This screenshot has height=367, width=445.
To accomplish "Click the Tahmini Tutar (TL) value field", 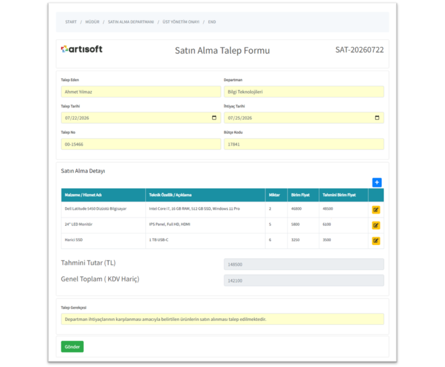I will click(304, 264).
